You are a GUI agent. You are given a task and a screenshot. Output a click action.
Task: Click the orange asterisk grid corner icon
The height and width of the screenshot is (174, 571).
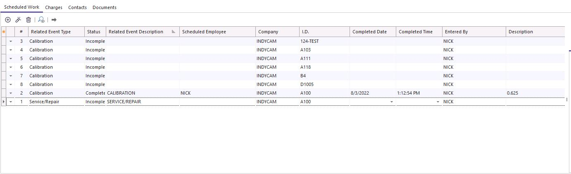[x=4, y=32]
